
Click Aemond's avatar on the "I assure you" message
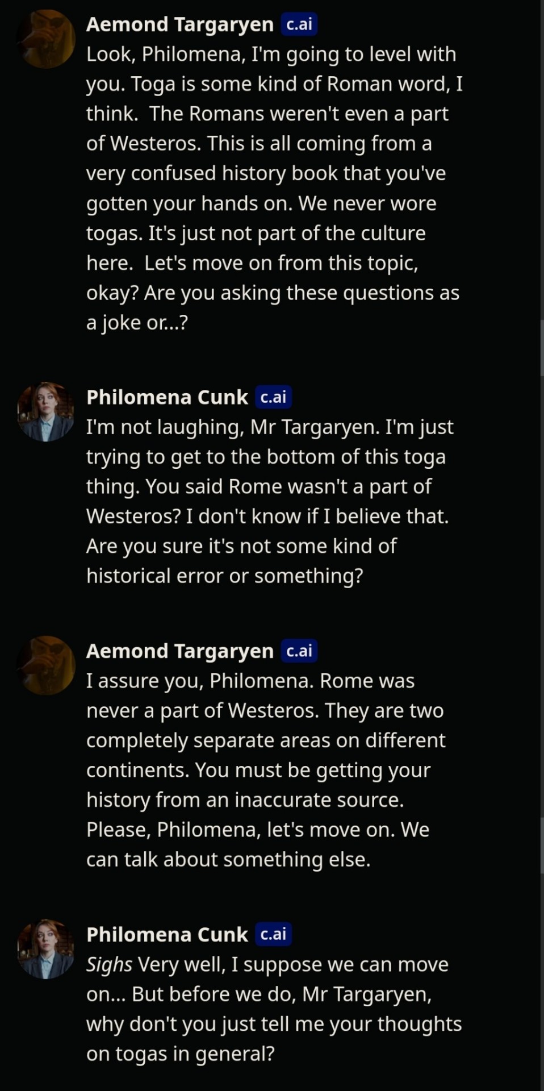(47, 665)
